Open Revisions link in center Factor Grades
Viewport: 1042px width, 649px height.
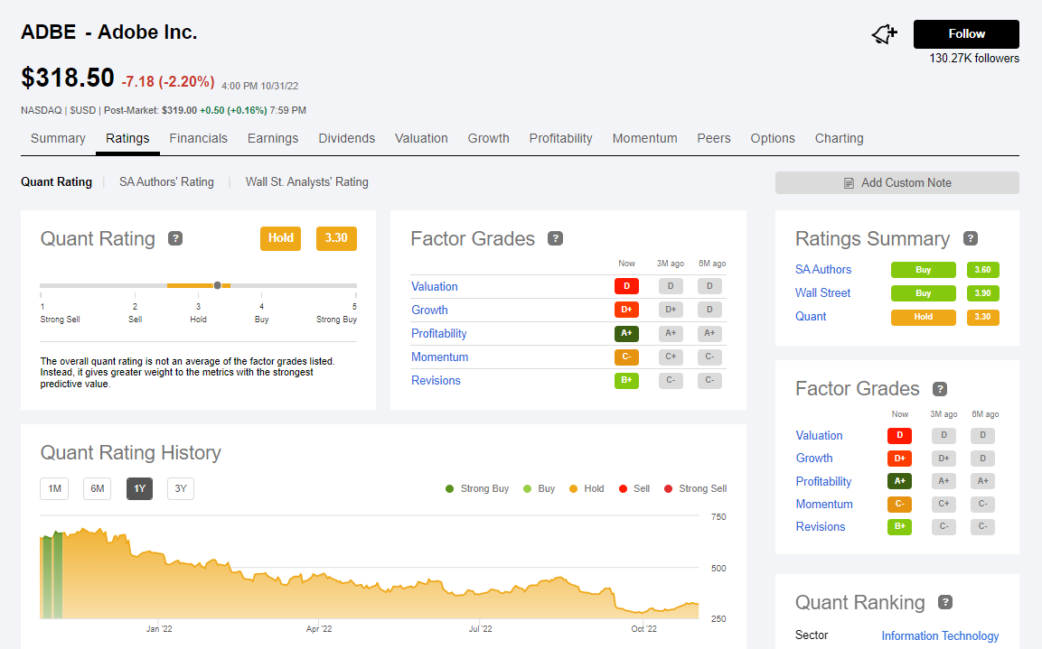[436, 380]
